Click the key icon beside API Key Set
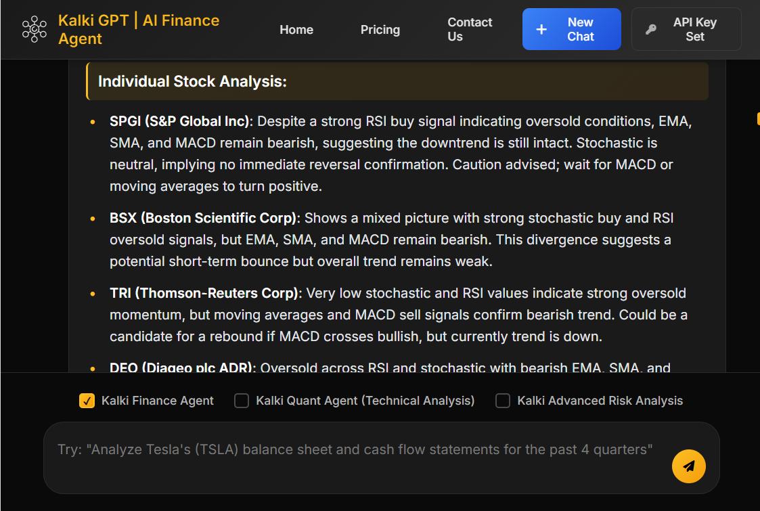The height and width of the screenshot is (511, 760). 651,29
